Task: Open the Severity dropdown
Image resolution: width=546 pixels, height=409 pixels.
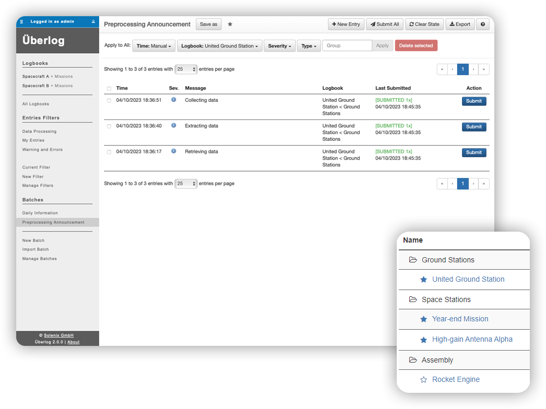Action: (x=279, y=46)
